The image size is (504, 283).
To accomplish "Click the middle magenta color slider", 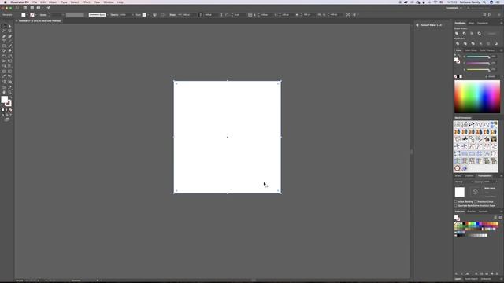I will 478,63.
